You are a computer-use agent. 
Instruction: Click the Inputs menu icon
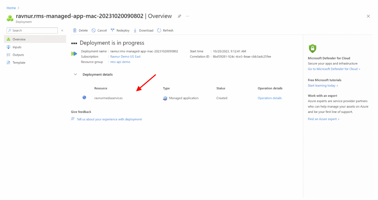point(8,47)
